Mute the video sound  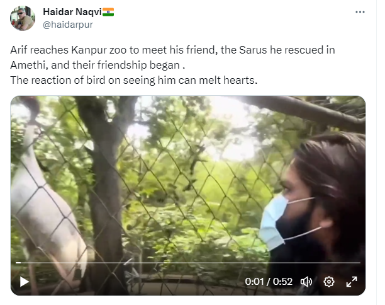click(306, 282)
